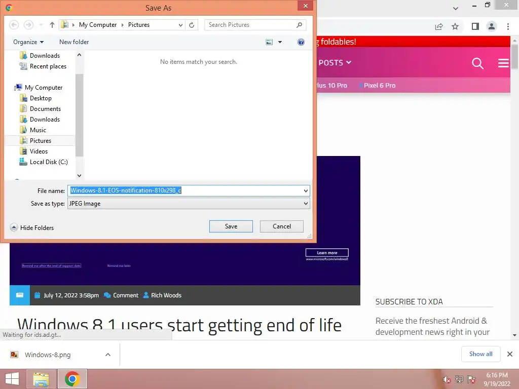This screenshot has height=389, width=519.
Task: Close the Save As dialog window
Action: [x=305, y=6]
